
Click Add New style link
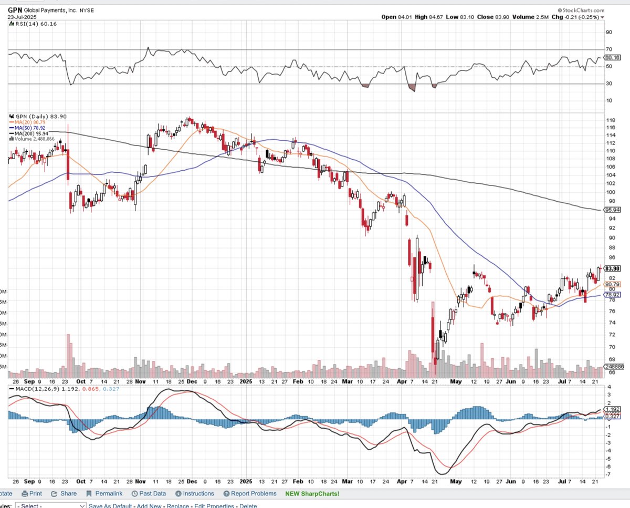click(x=150, y=506)
